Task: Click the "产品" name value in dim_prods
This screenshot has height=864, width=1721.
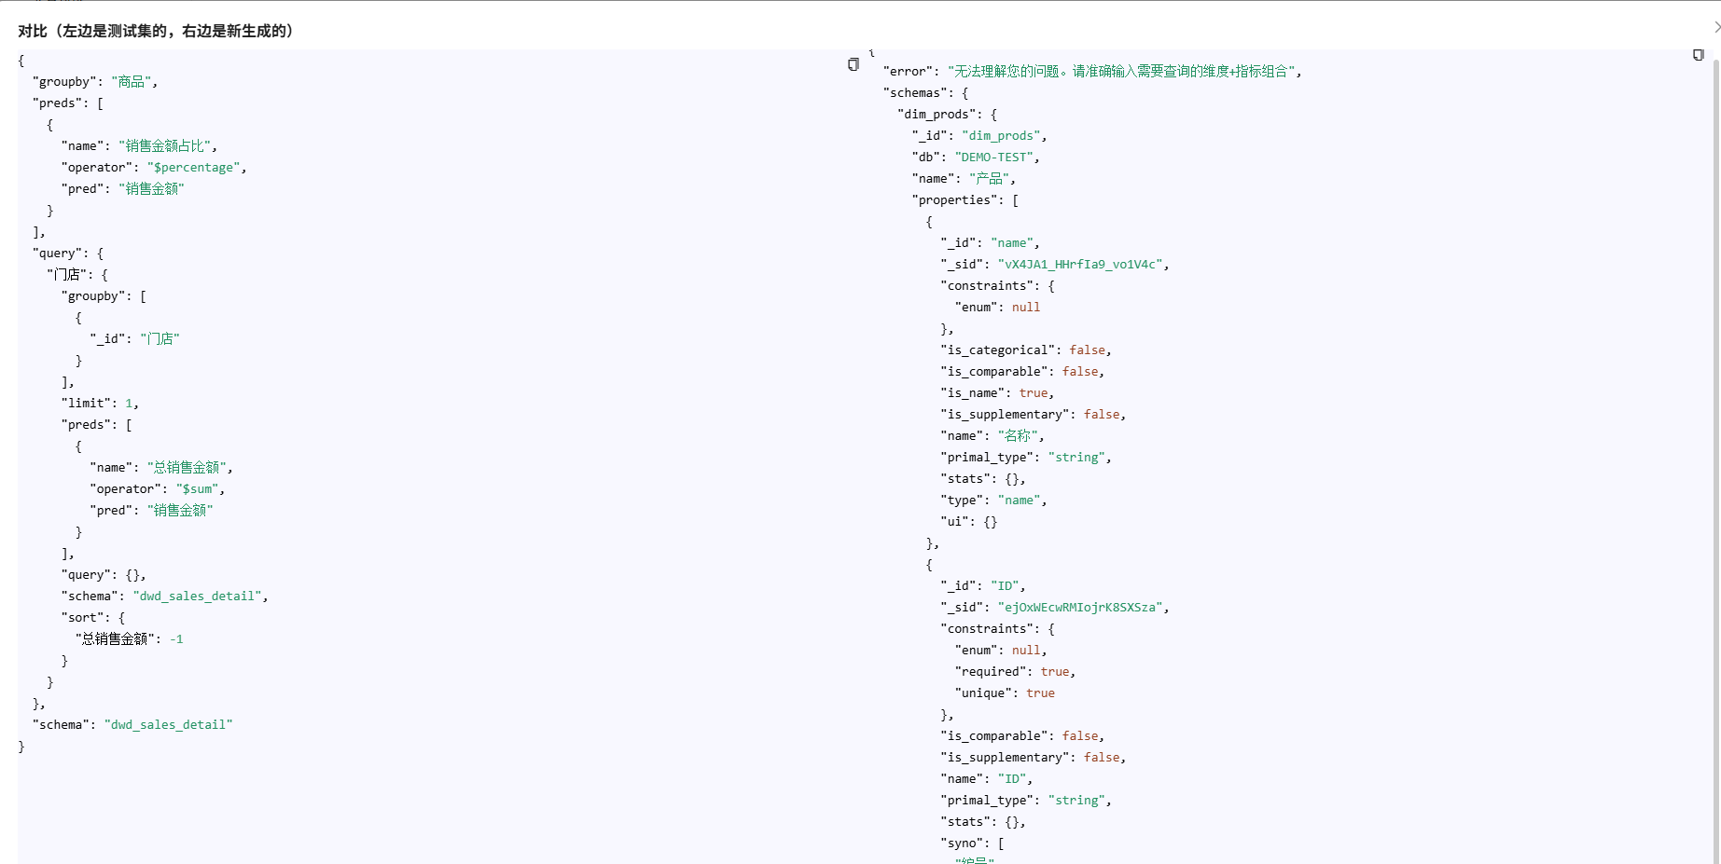Action: (x=991, y=178)
